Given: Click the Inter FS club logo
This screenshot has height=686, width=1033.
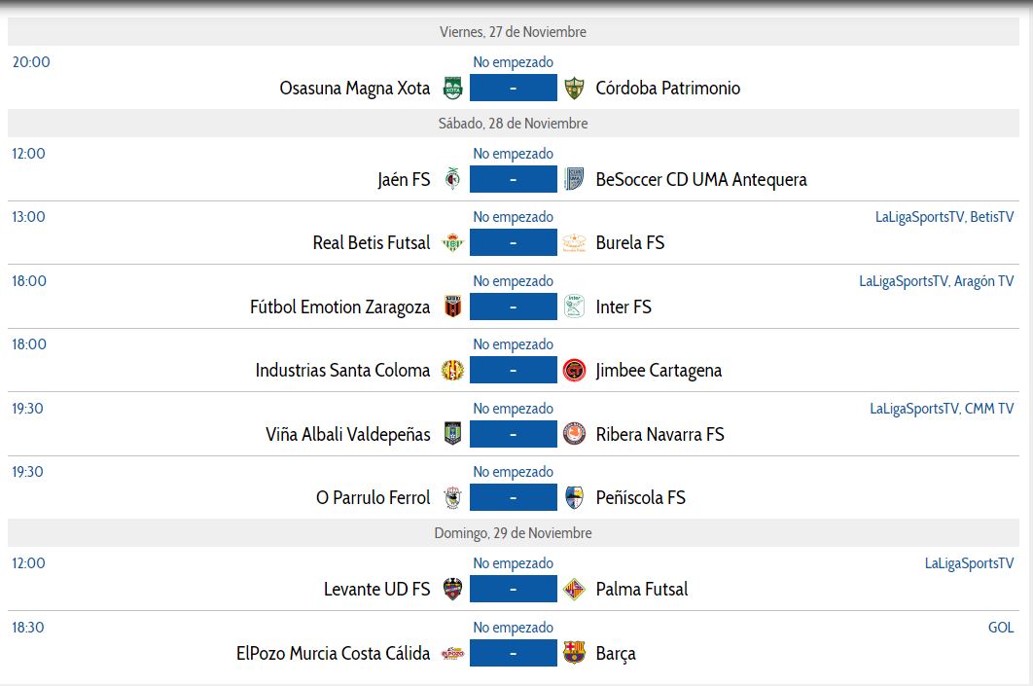Looking at the screenshot, I should point(574,307).
